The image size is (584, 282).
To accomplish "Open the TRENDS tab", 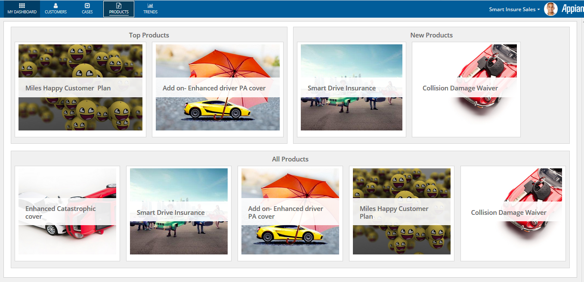I will click(150, 9).
